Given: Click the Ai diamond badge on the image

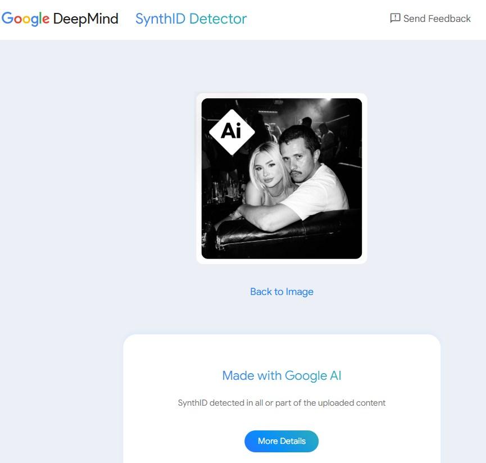Looking at the screenshot, I should pos(231,131).
